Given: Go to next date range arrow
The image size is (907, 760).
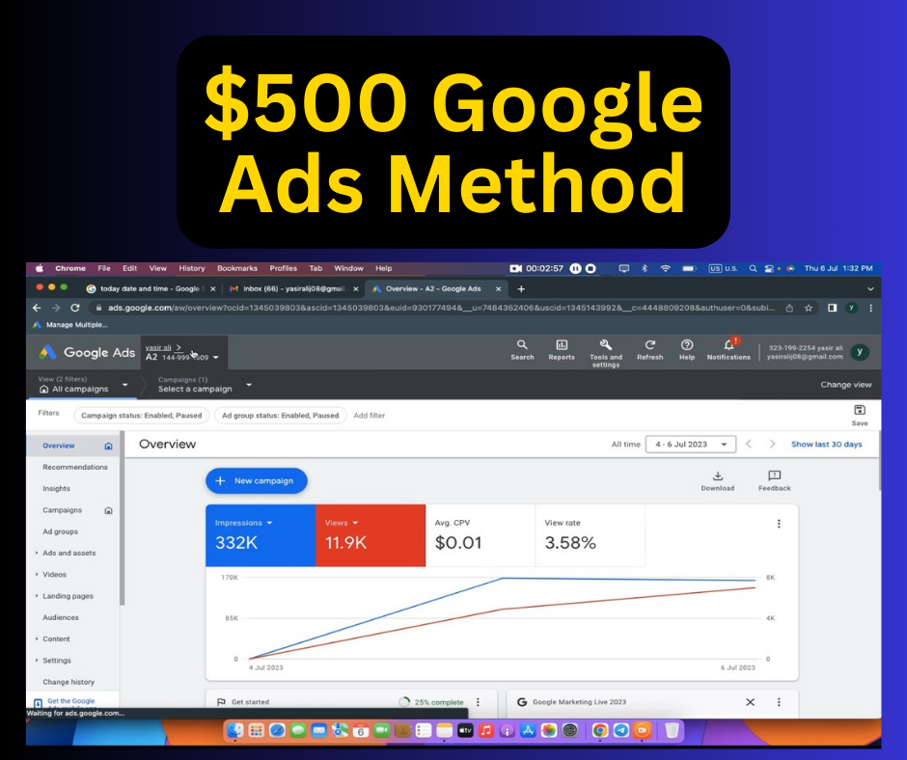Looking at the screenshot, I should click(772, 444).
